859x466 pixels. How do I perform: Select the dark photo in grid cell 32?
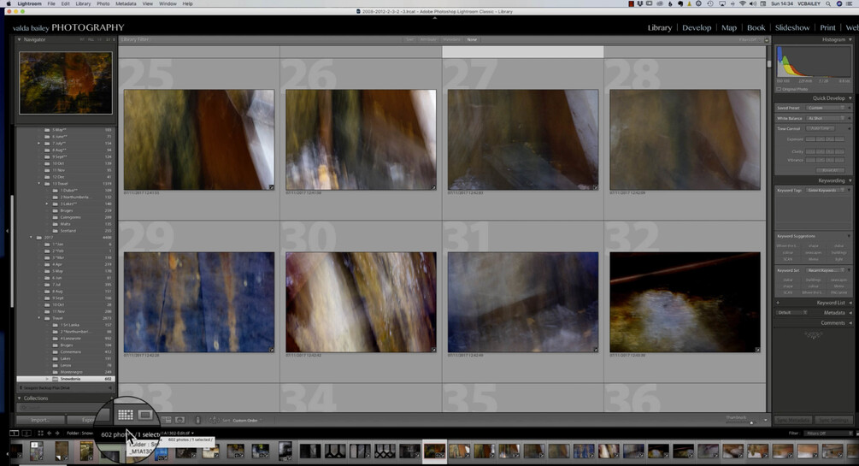tap(685, 302)
